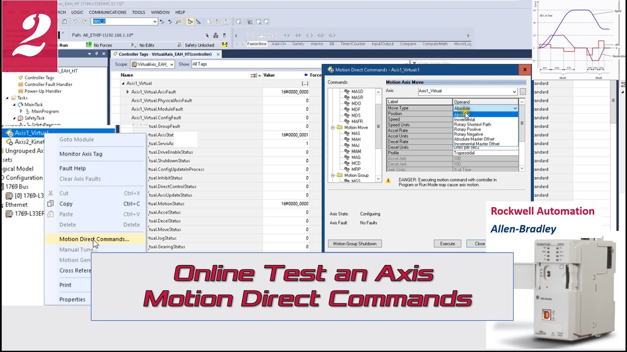627x352 pixels.
Task: Select Controller Fault Handler folder
Action: (48, 85)
